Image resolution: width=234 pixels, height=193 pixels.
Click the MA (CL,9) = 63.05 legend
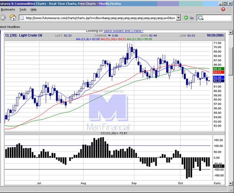pyautogui.click(x=88, y=39)
